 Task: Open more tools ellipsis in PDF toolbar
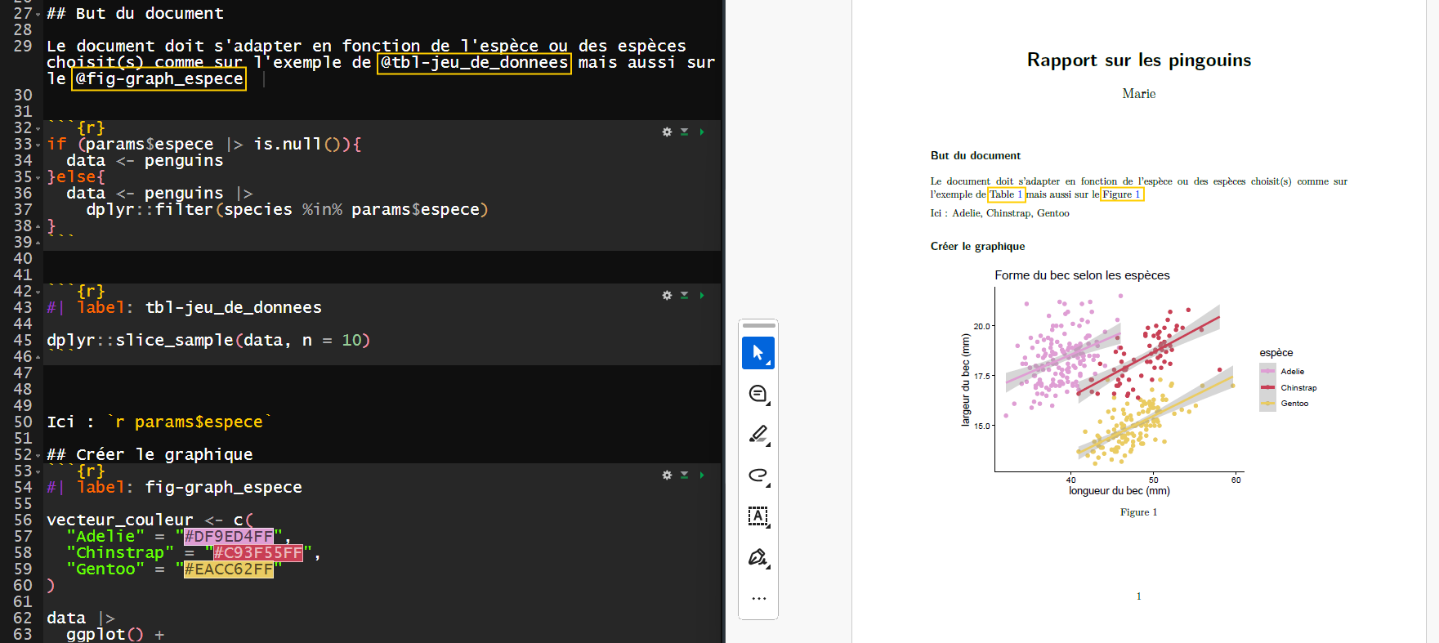click(758, 598)
